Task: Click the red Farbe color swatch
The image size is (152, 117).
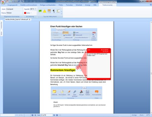Action: pos(25,13)
